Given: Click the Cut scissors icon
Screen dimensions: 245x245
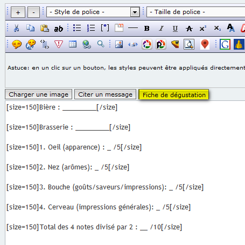Looking at the screenshot, I should pos(16,28).
